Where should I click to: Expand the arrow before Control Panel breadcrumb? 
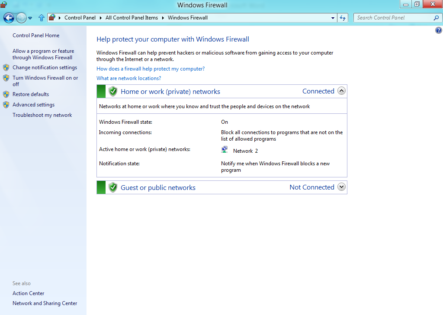click(60, 18)
